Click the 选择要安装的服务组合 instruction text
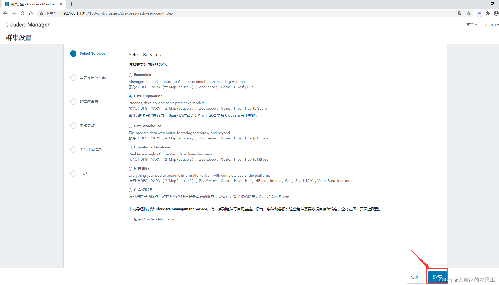The height and width of the screenshot is (285, 499). [x=148, y=65]
